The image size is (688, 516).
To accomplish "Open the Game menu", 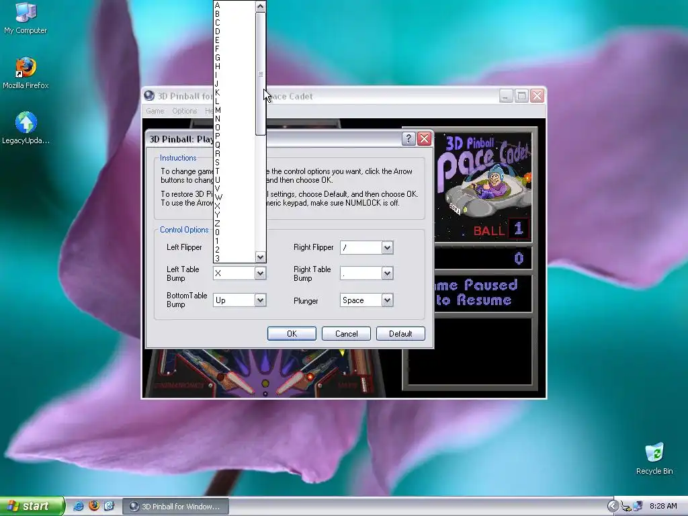I will coord(155,111).
